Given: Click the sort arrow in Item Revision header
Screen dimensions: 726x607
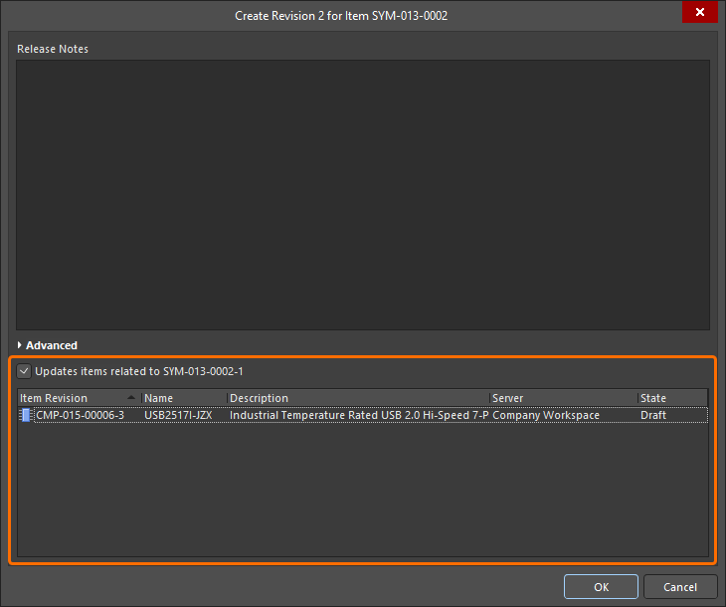Looking at the screenshot, I should pos(131,398).
